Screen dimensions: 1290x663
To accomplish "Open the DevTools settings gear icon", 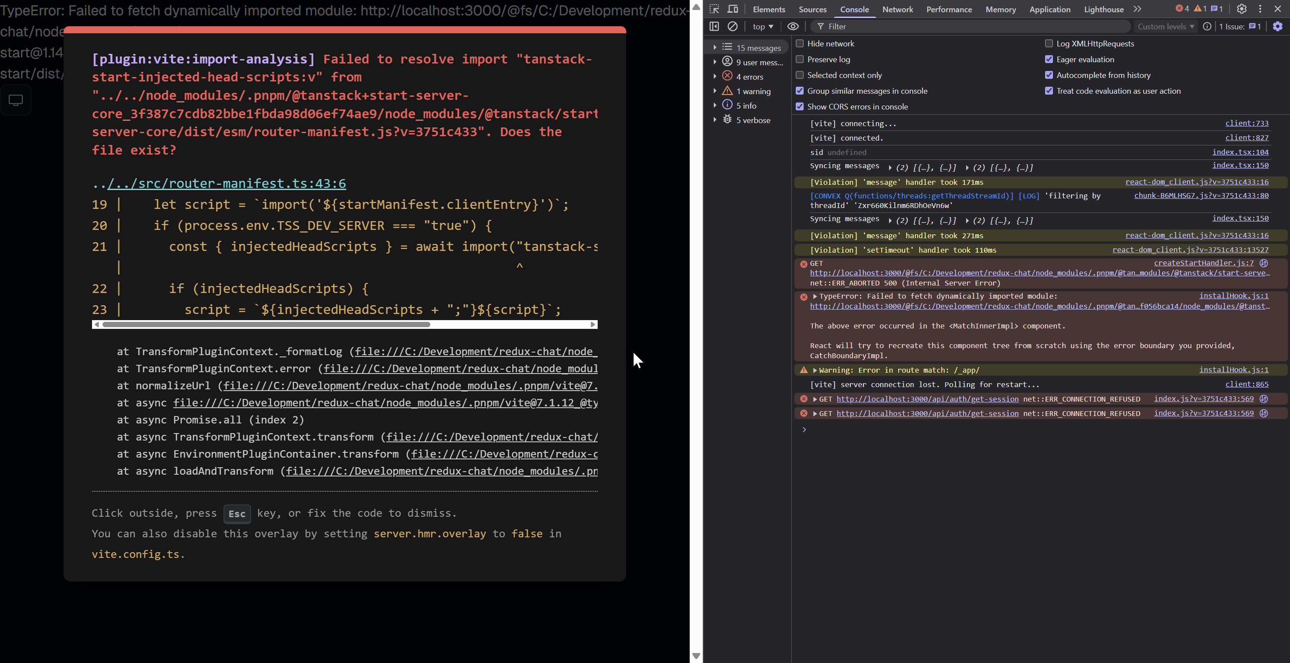I will tap(1241, 9).
